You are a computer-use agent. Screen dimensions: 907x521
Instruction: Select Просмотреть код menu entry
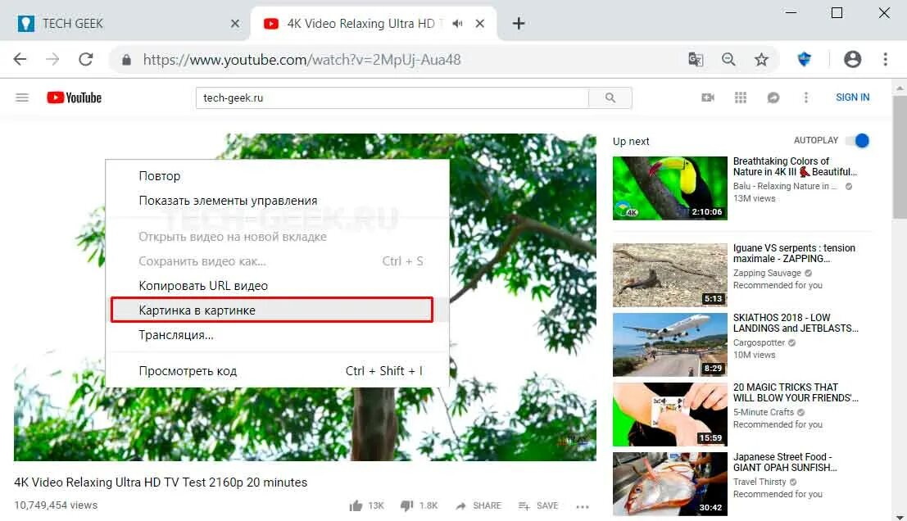pyautogui.click(x=278, y=370)
